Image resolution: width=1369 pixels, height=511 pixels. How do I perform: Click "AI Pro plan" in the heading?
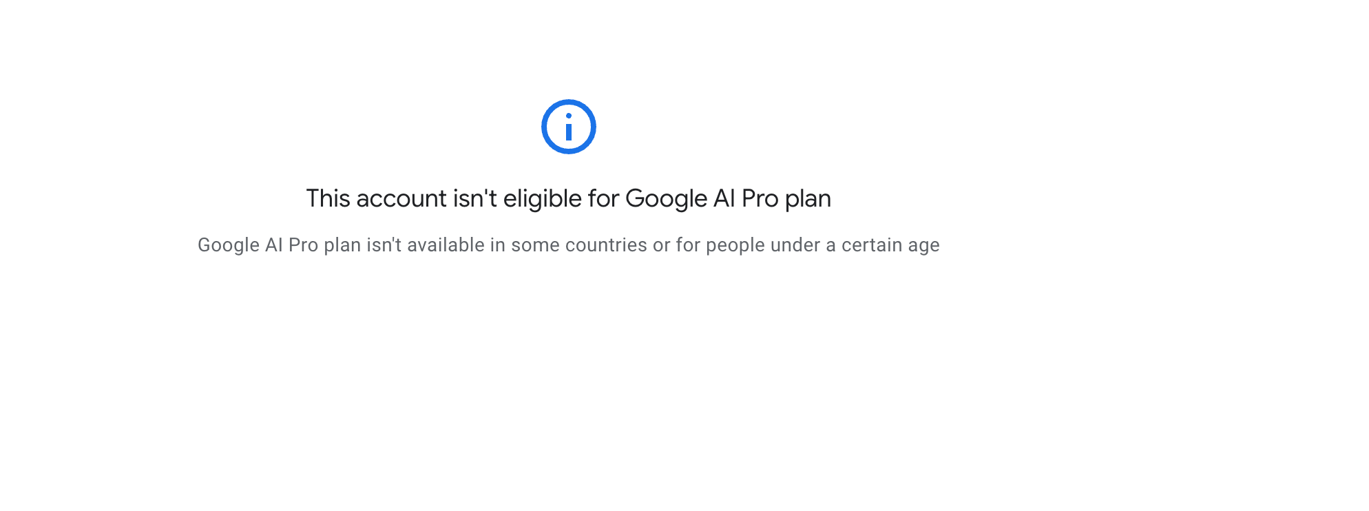[x=773, y=199]
